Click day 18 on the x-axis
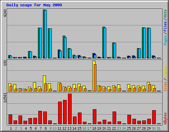169x132 pixels. click(x=94, y=128)
